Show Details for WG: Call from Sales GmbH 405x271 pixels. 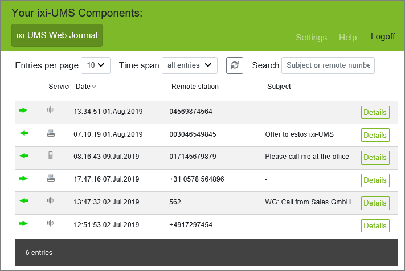click(375, 203)
